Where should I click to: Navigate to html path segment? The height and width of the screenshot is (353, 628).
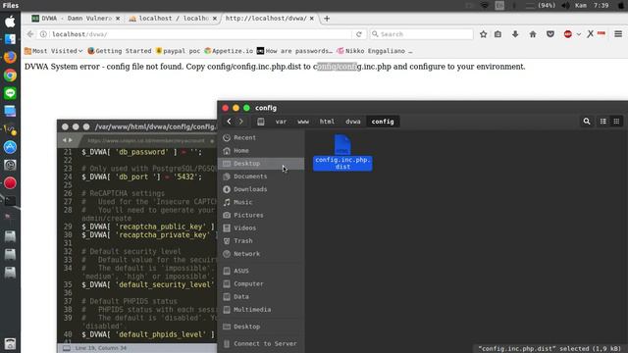click(x=327, y=122)
